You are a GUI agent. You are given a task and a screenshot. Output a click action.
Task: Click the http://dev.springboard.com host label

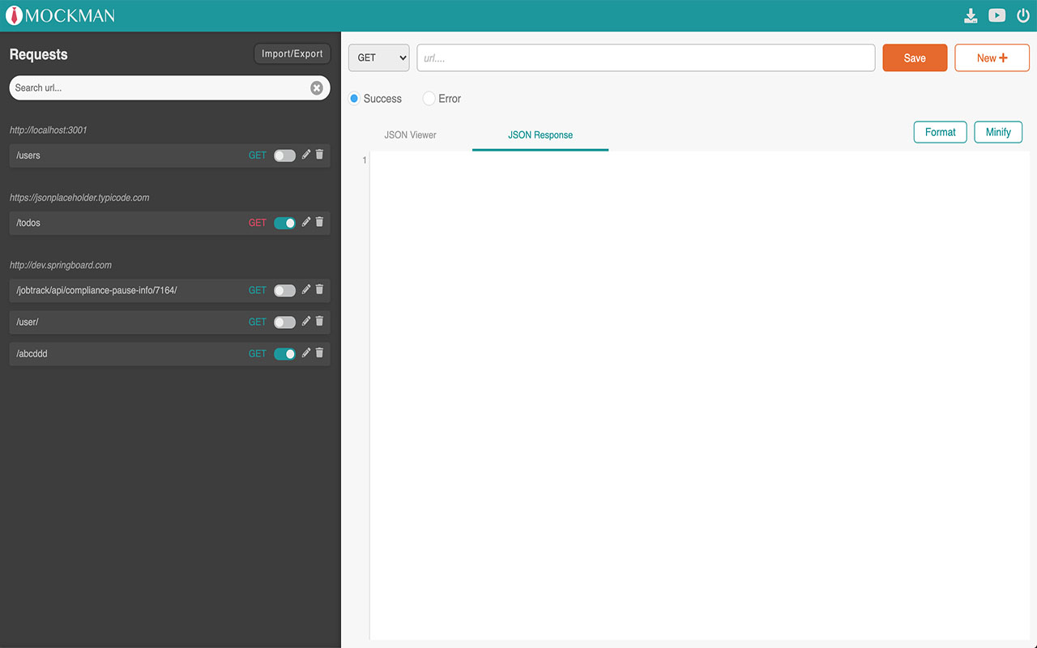61,265
